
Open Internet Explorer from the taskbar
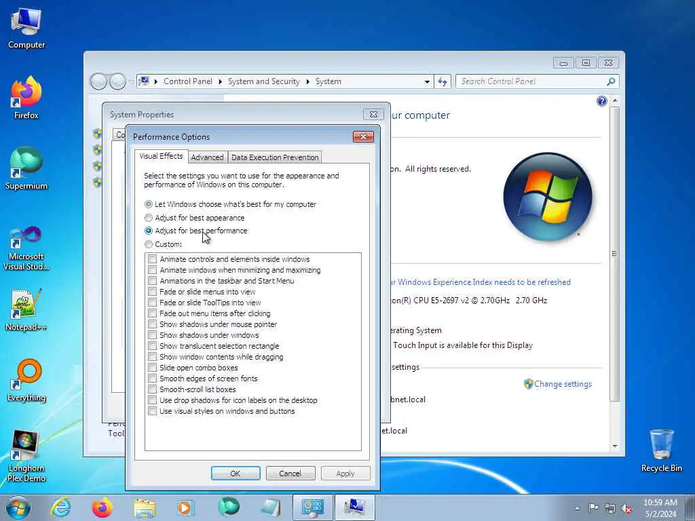(60, 507)
